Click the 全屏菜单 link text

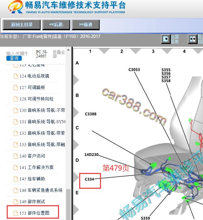tap(175, 39)
